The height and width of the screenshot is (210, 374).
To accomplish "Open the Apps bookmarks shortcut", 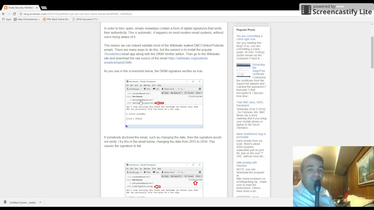I will 6,19.
